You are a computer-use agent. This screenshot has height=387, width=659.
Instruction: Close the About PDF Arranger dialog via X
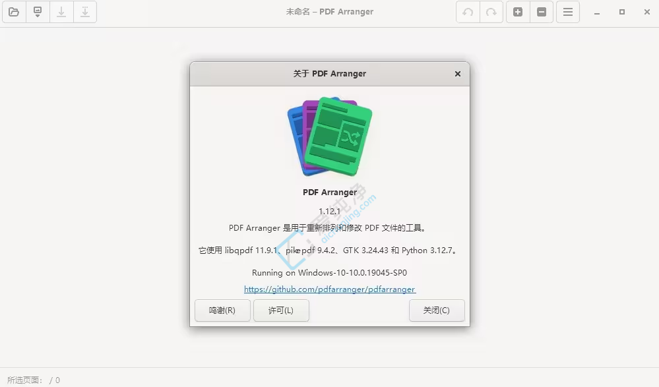[x=458, y=74]
